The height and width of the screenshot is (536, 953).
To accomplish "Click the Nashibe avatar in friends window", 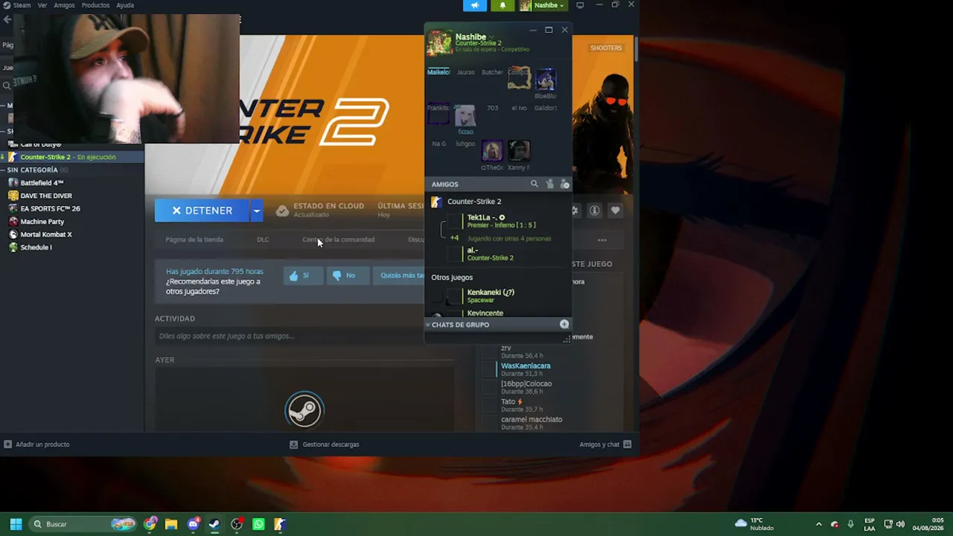I will tap(439, 42).
